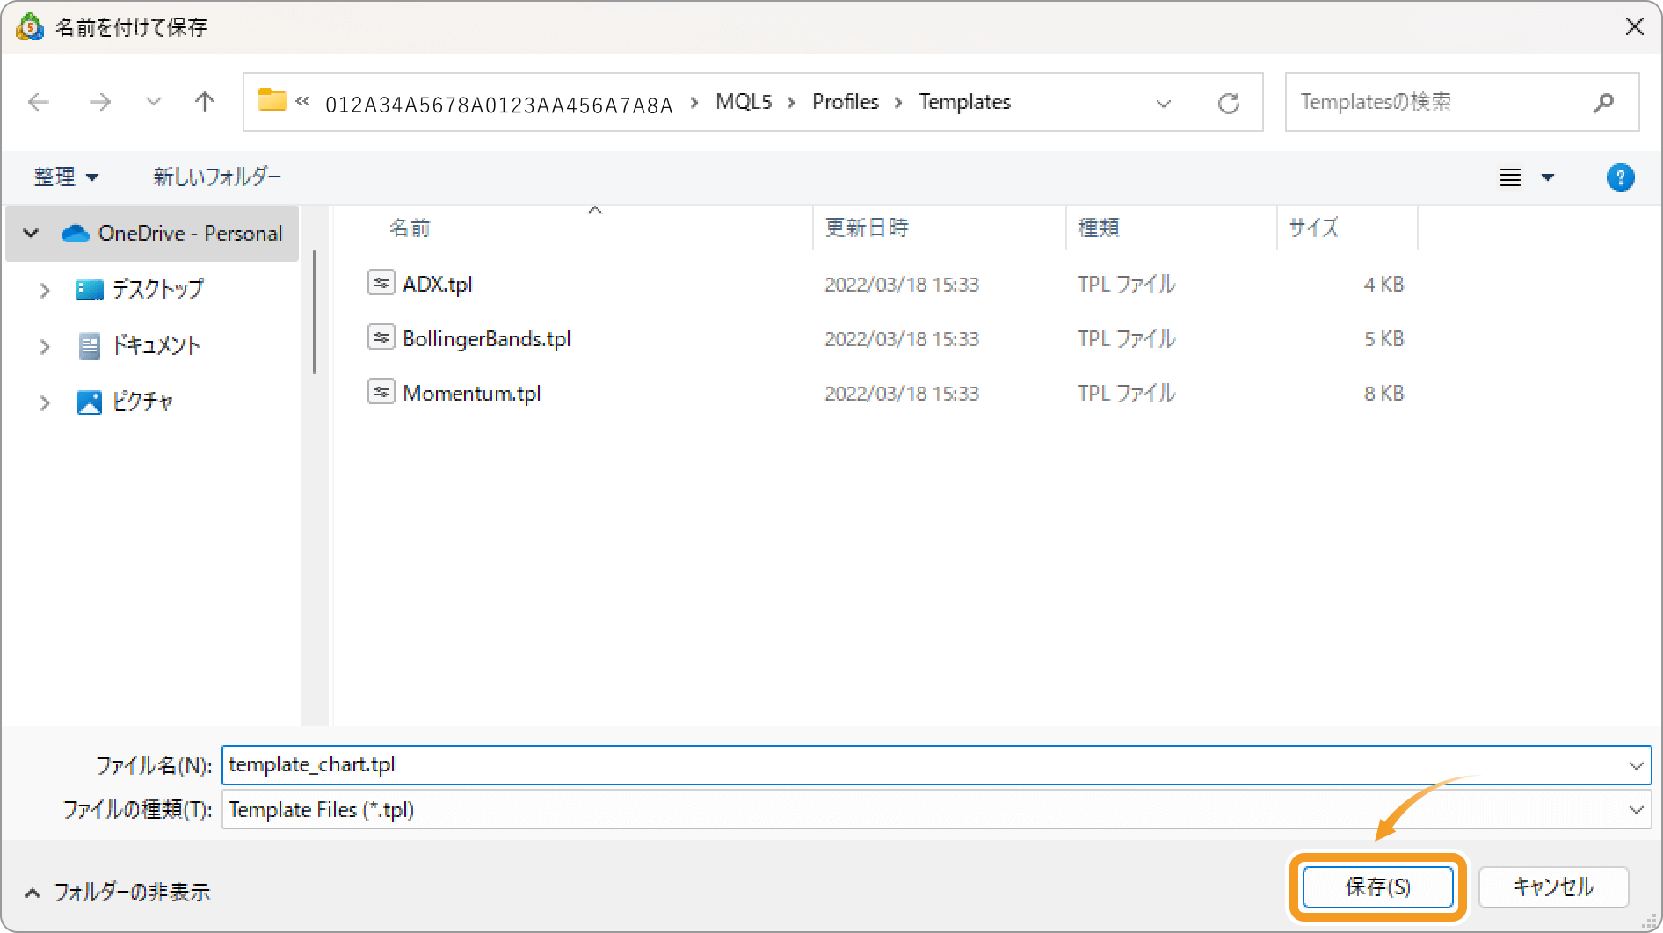Screen dimensions: 1663x933
Task: Click the Momentum.tpl file icon
Action: coord(381,392)
